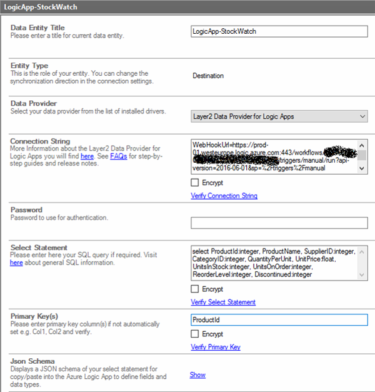
Task: Show the Json Schema
Action: click(197, 374)
